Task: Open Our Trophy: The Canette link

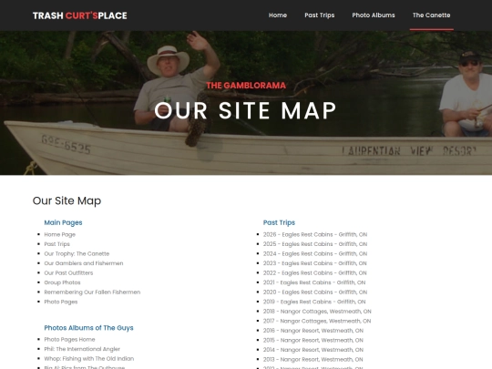Action: point(77,253)
